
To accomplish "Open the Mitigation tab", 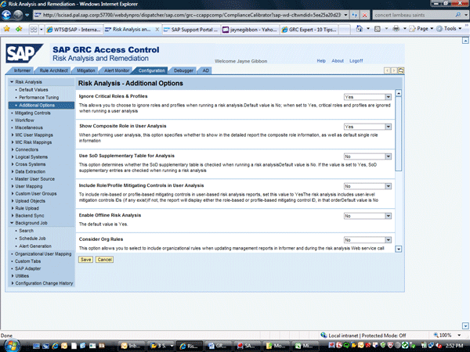I will coord(85,70).
